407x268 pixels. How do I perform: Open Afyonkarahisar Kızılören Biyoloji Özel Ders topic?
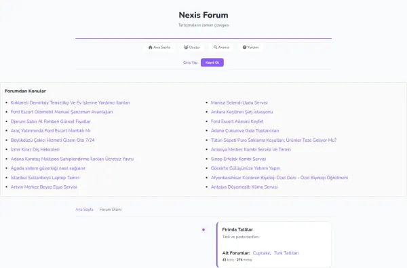(279, 178)
